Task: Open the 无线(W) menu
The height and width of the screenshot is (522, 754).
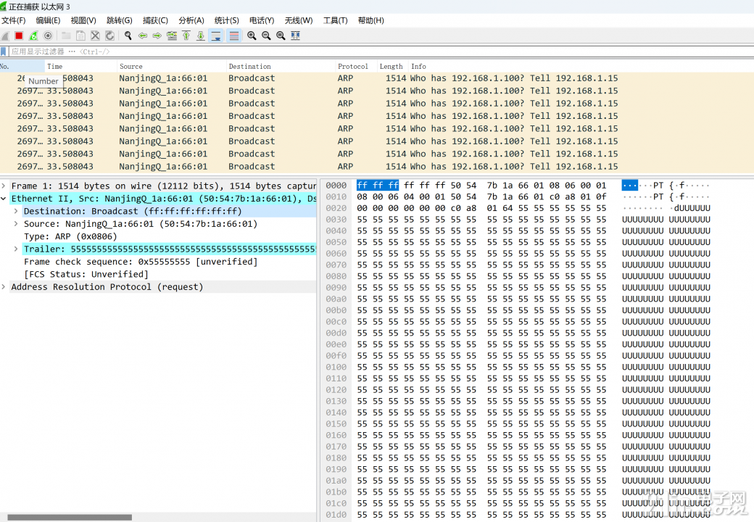Action: tap(299, 20)
